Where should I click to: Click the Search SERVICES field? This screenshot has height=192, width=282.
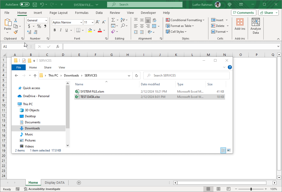[186, 75]
